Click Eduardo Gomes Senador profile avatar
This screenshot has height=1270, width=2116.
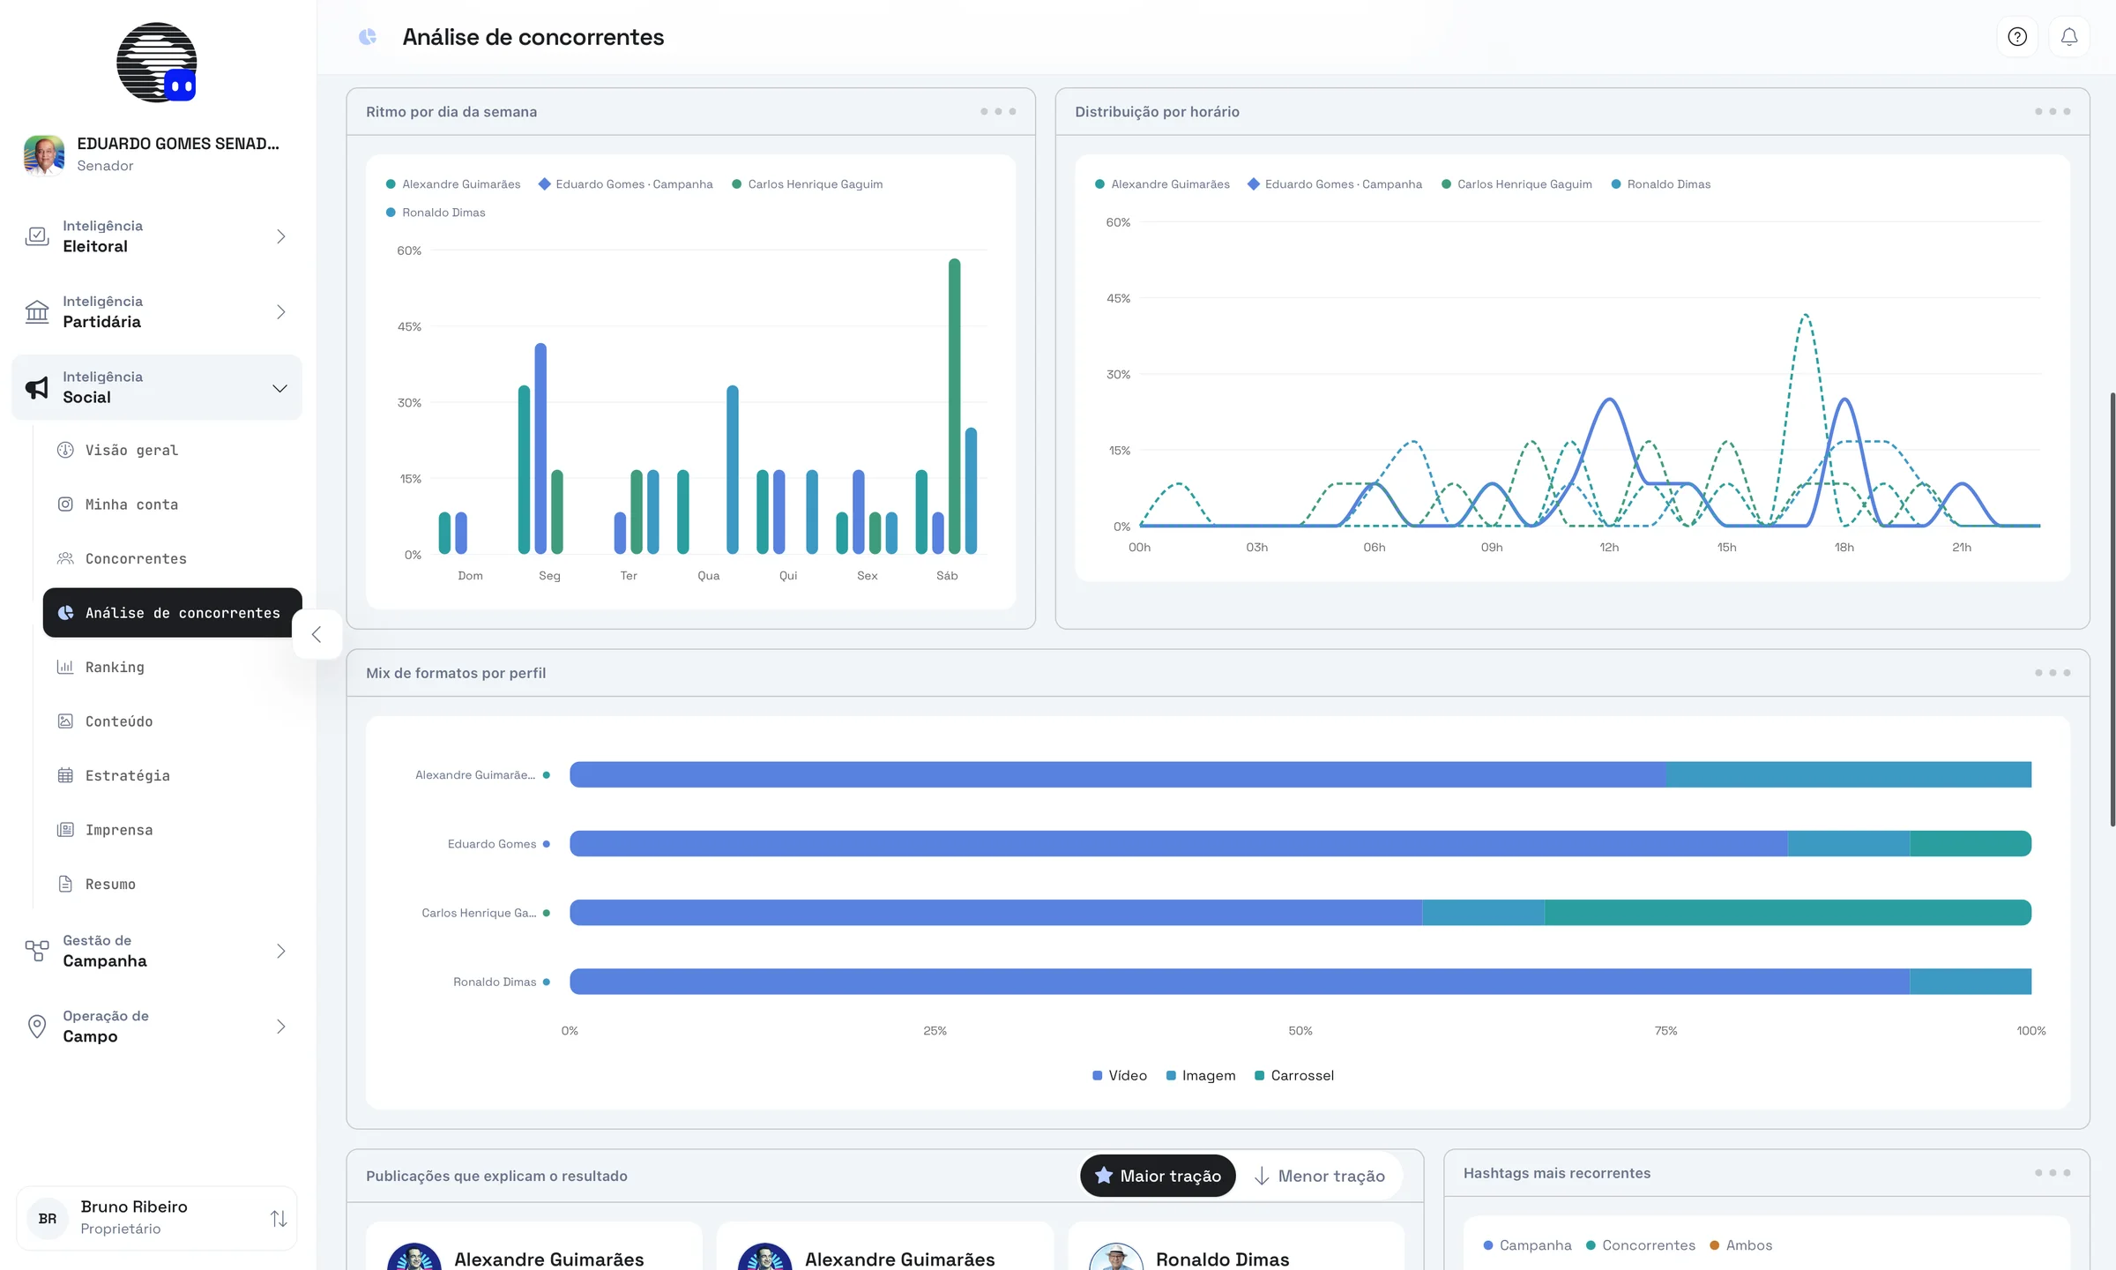(x=44, y=154)
